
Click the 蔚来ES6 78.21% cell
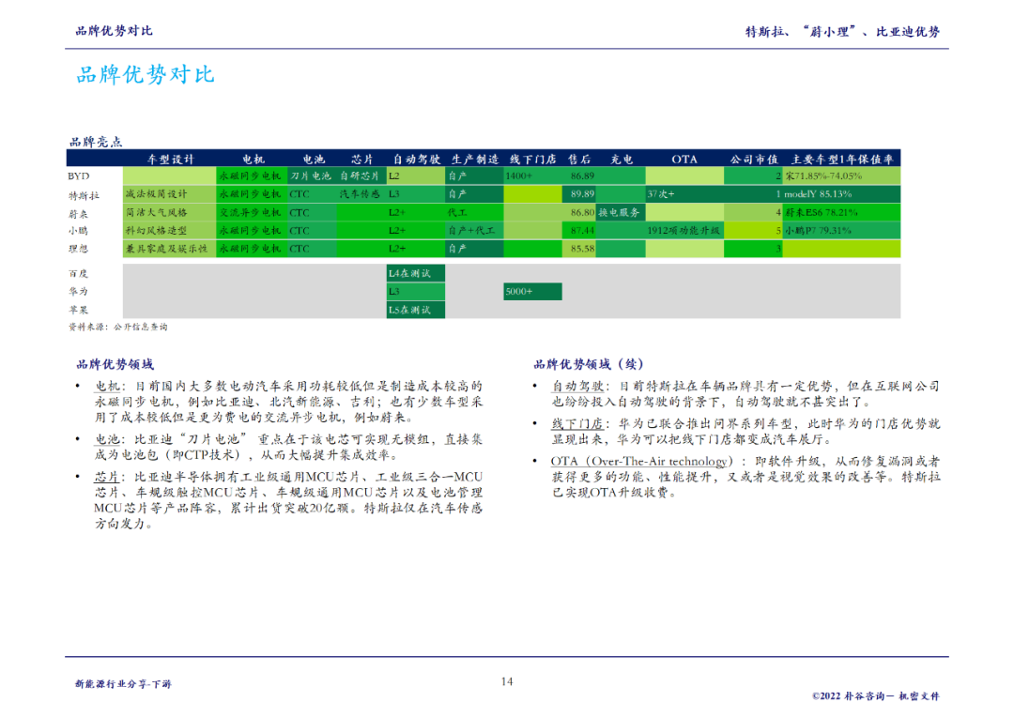[841, 213]
